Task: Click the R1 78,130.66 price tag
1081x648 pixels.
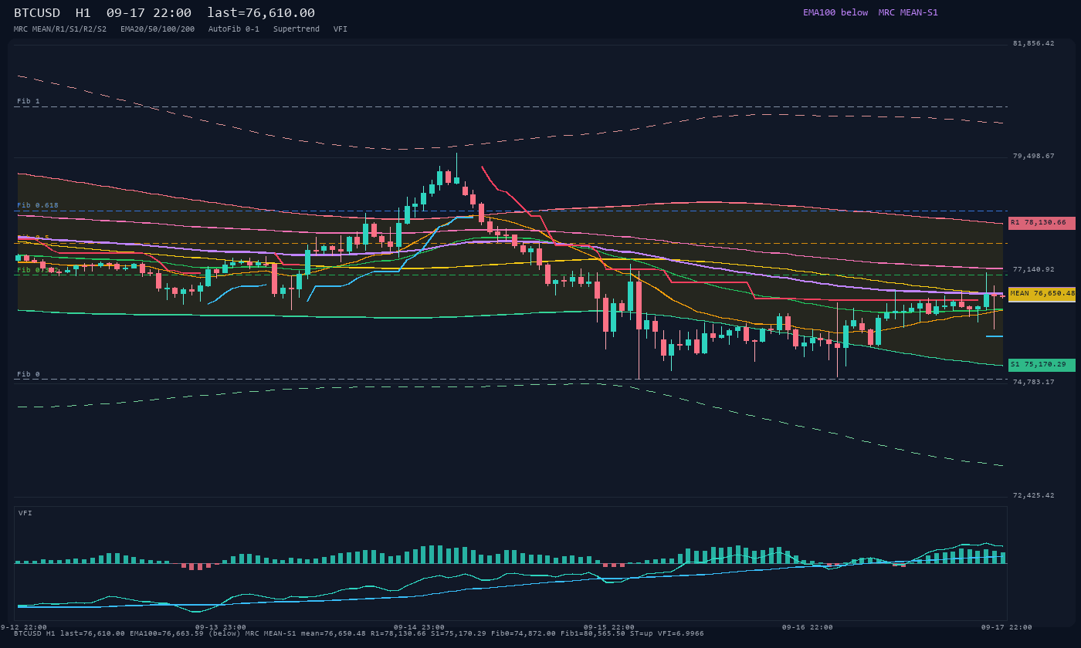Action: [x=1042, y=223]
